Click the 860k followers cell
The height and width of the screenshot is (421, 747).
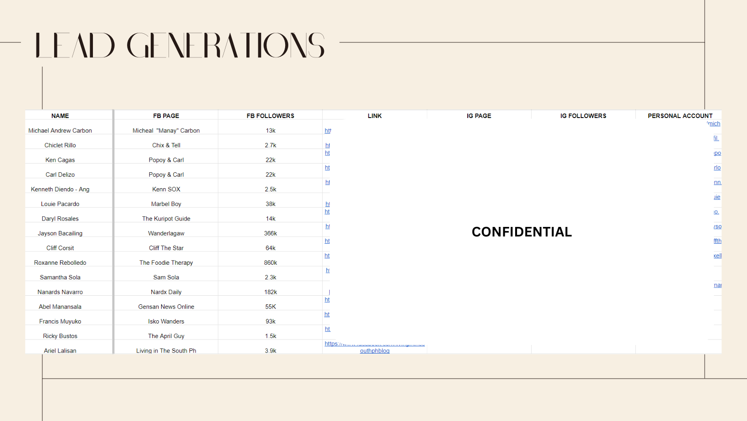(x=270, y=262)
